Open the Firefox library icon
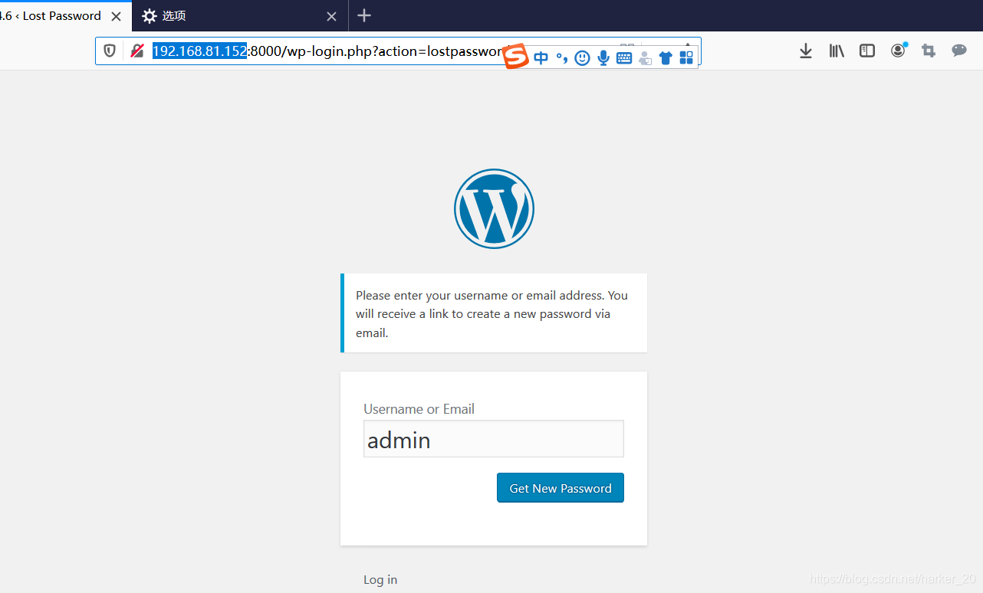The height and width of the screenshot is (593, 983). [837, 51]
